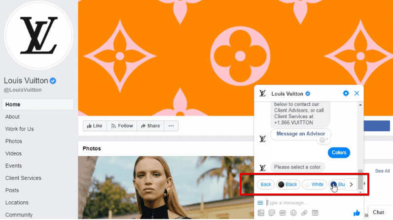
Task: Open the About section
Action: point(12,116)
